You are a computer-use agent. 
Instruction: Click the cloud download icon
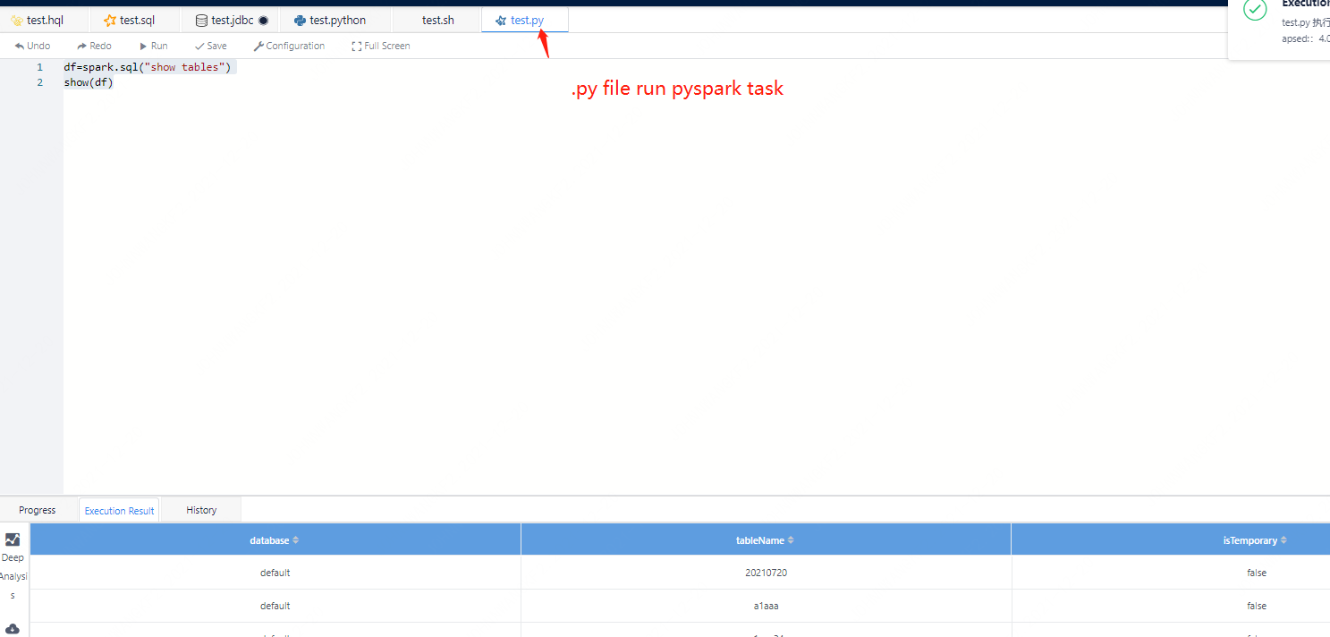click(13, 629)
